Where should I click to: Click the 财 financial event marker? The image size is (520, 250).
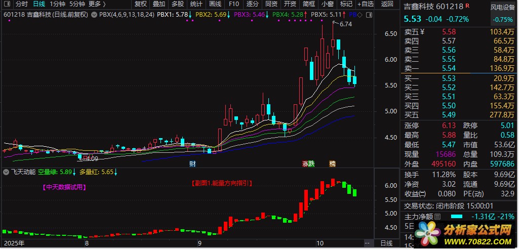[192, 163]
